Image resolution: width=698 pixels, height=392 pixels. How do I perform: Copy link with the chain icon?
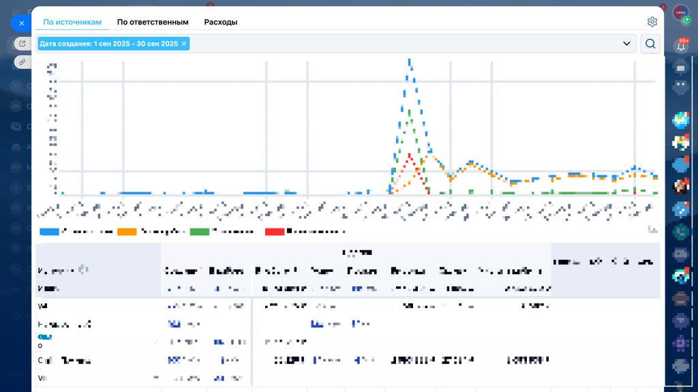point(22,62)
